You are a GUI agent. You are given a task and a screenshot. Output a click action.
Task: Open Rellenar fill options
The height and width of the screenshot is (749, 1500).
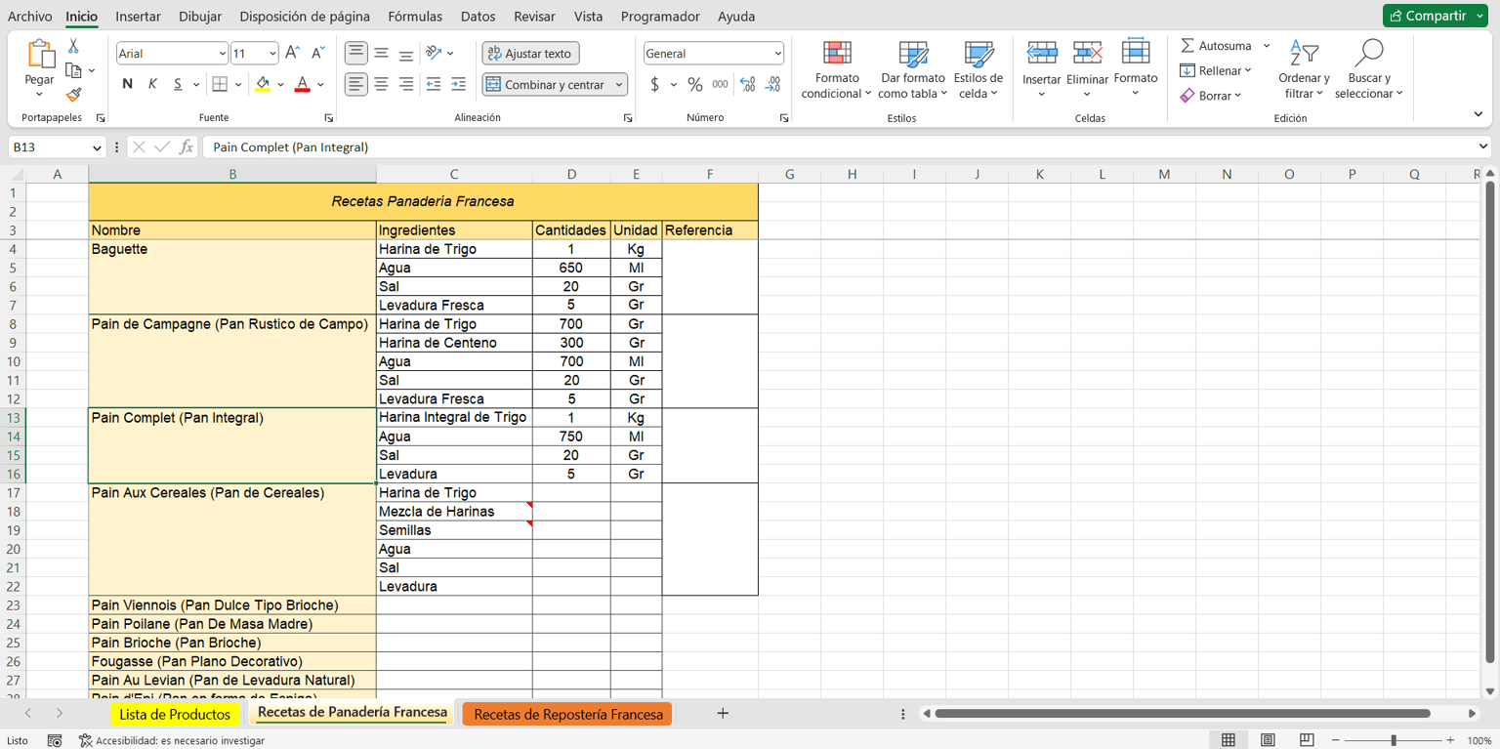click(x=1216, y=70)
